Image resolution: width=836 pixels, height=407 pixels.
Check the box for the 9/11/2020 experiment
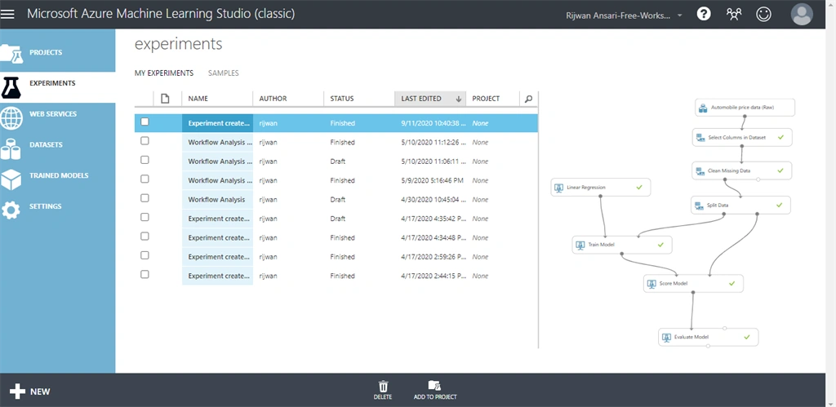tap(145, 122)
